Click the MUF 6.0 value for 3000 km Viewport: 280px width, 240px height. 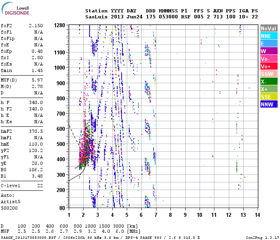coord(120,232)
